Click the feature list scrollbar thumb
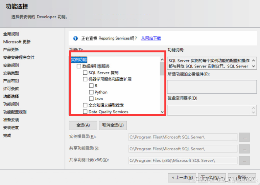This screenshot has height=185, width=260. (x=162, y=69)
